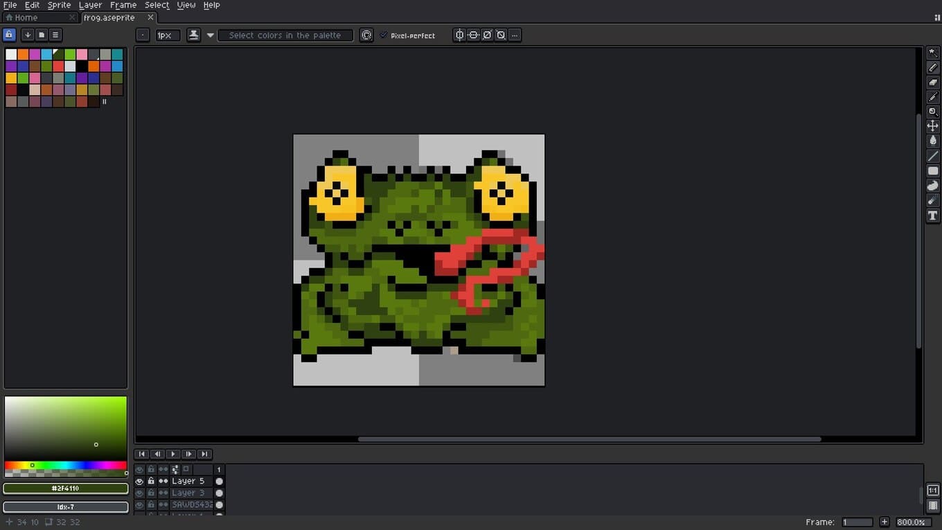Select the Move tool
Image resolution: width=942 pixels, height=530 pixels.
(x=933, y=126)
